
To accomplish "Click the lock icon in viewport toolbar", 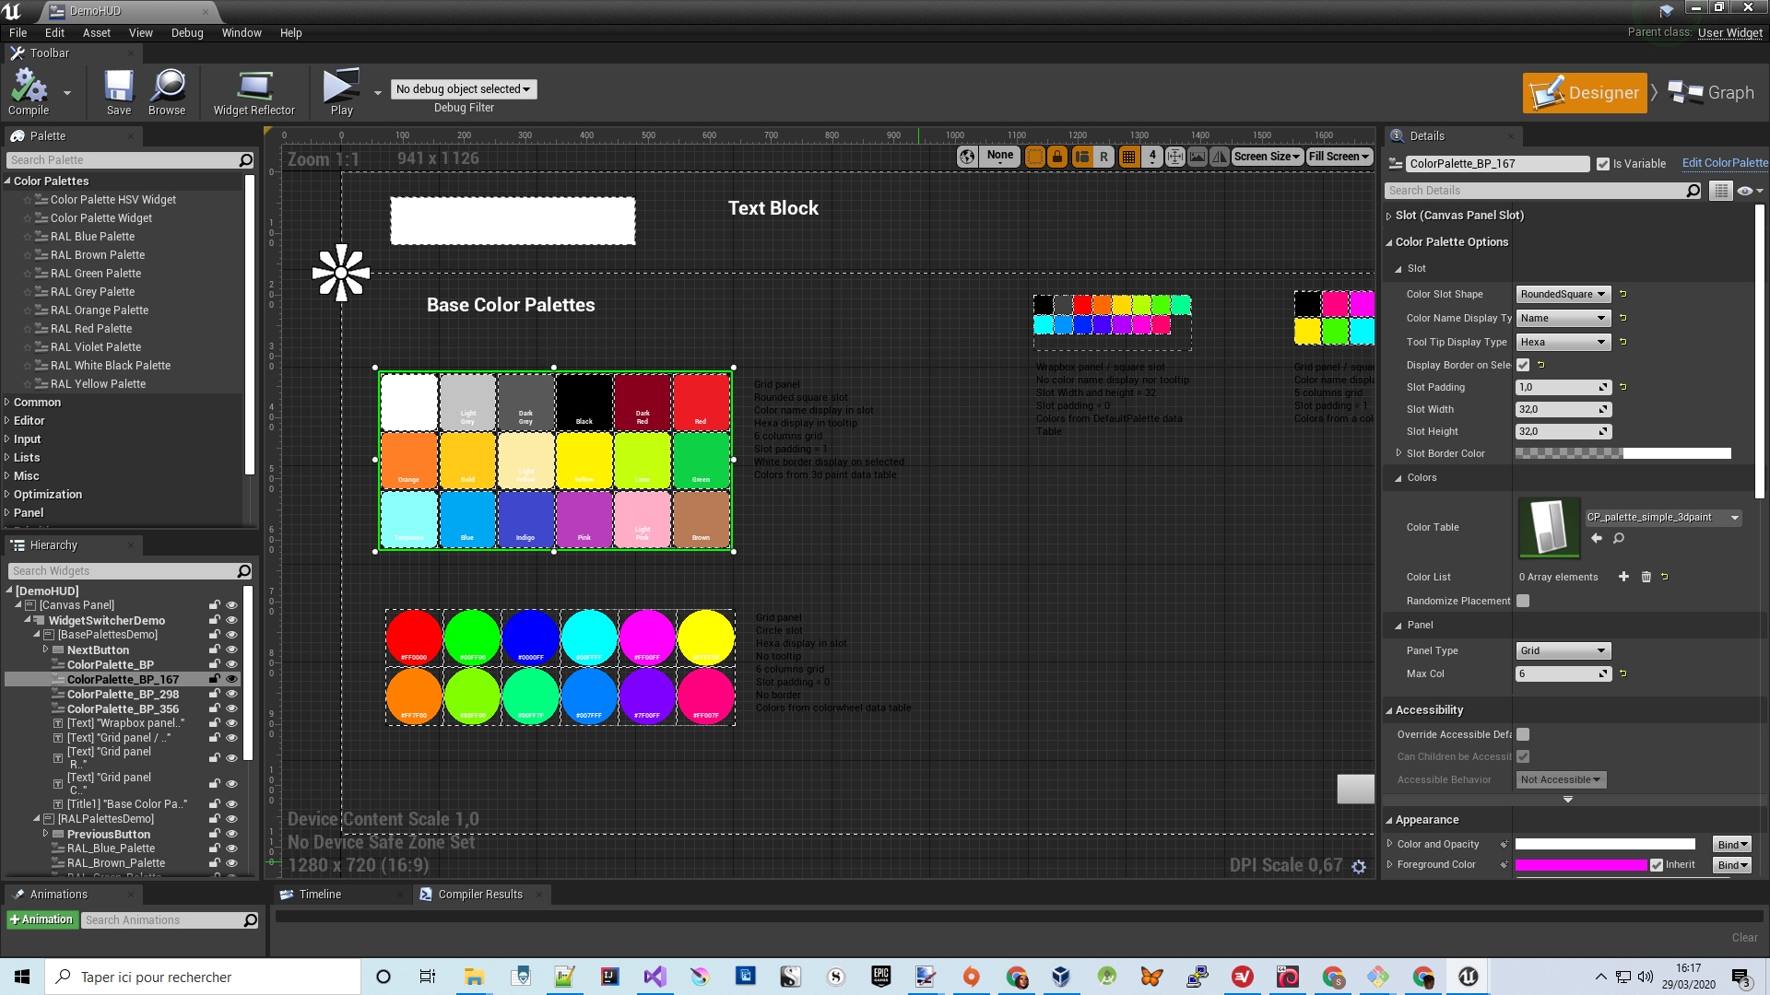I will (1057, 157).
